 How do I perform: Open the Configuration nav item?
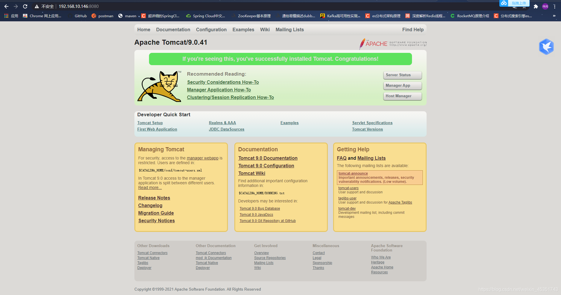point(211,29)
